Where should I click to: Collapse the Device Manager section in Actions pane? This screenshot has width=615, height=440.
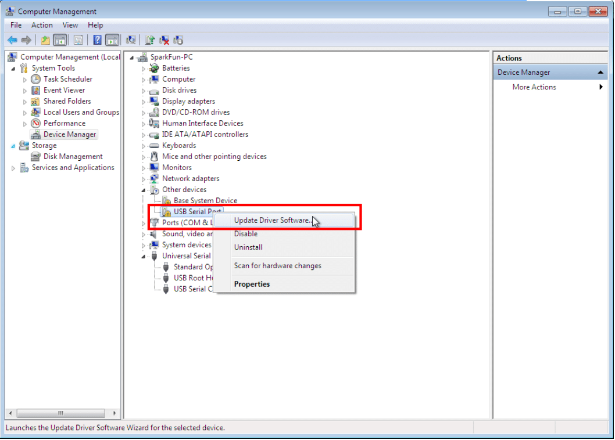point(600,73)
